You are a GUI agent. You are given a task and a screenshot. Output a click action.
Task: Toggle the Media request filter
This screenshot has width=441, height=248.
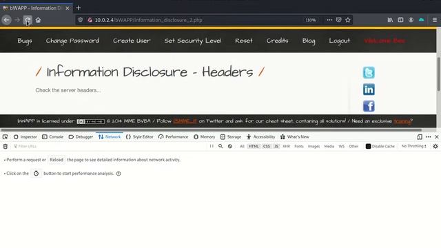[329, 146]
